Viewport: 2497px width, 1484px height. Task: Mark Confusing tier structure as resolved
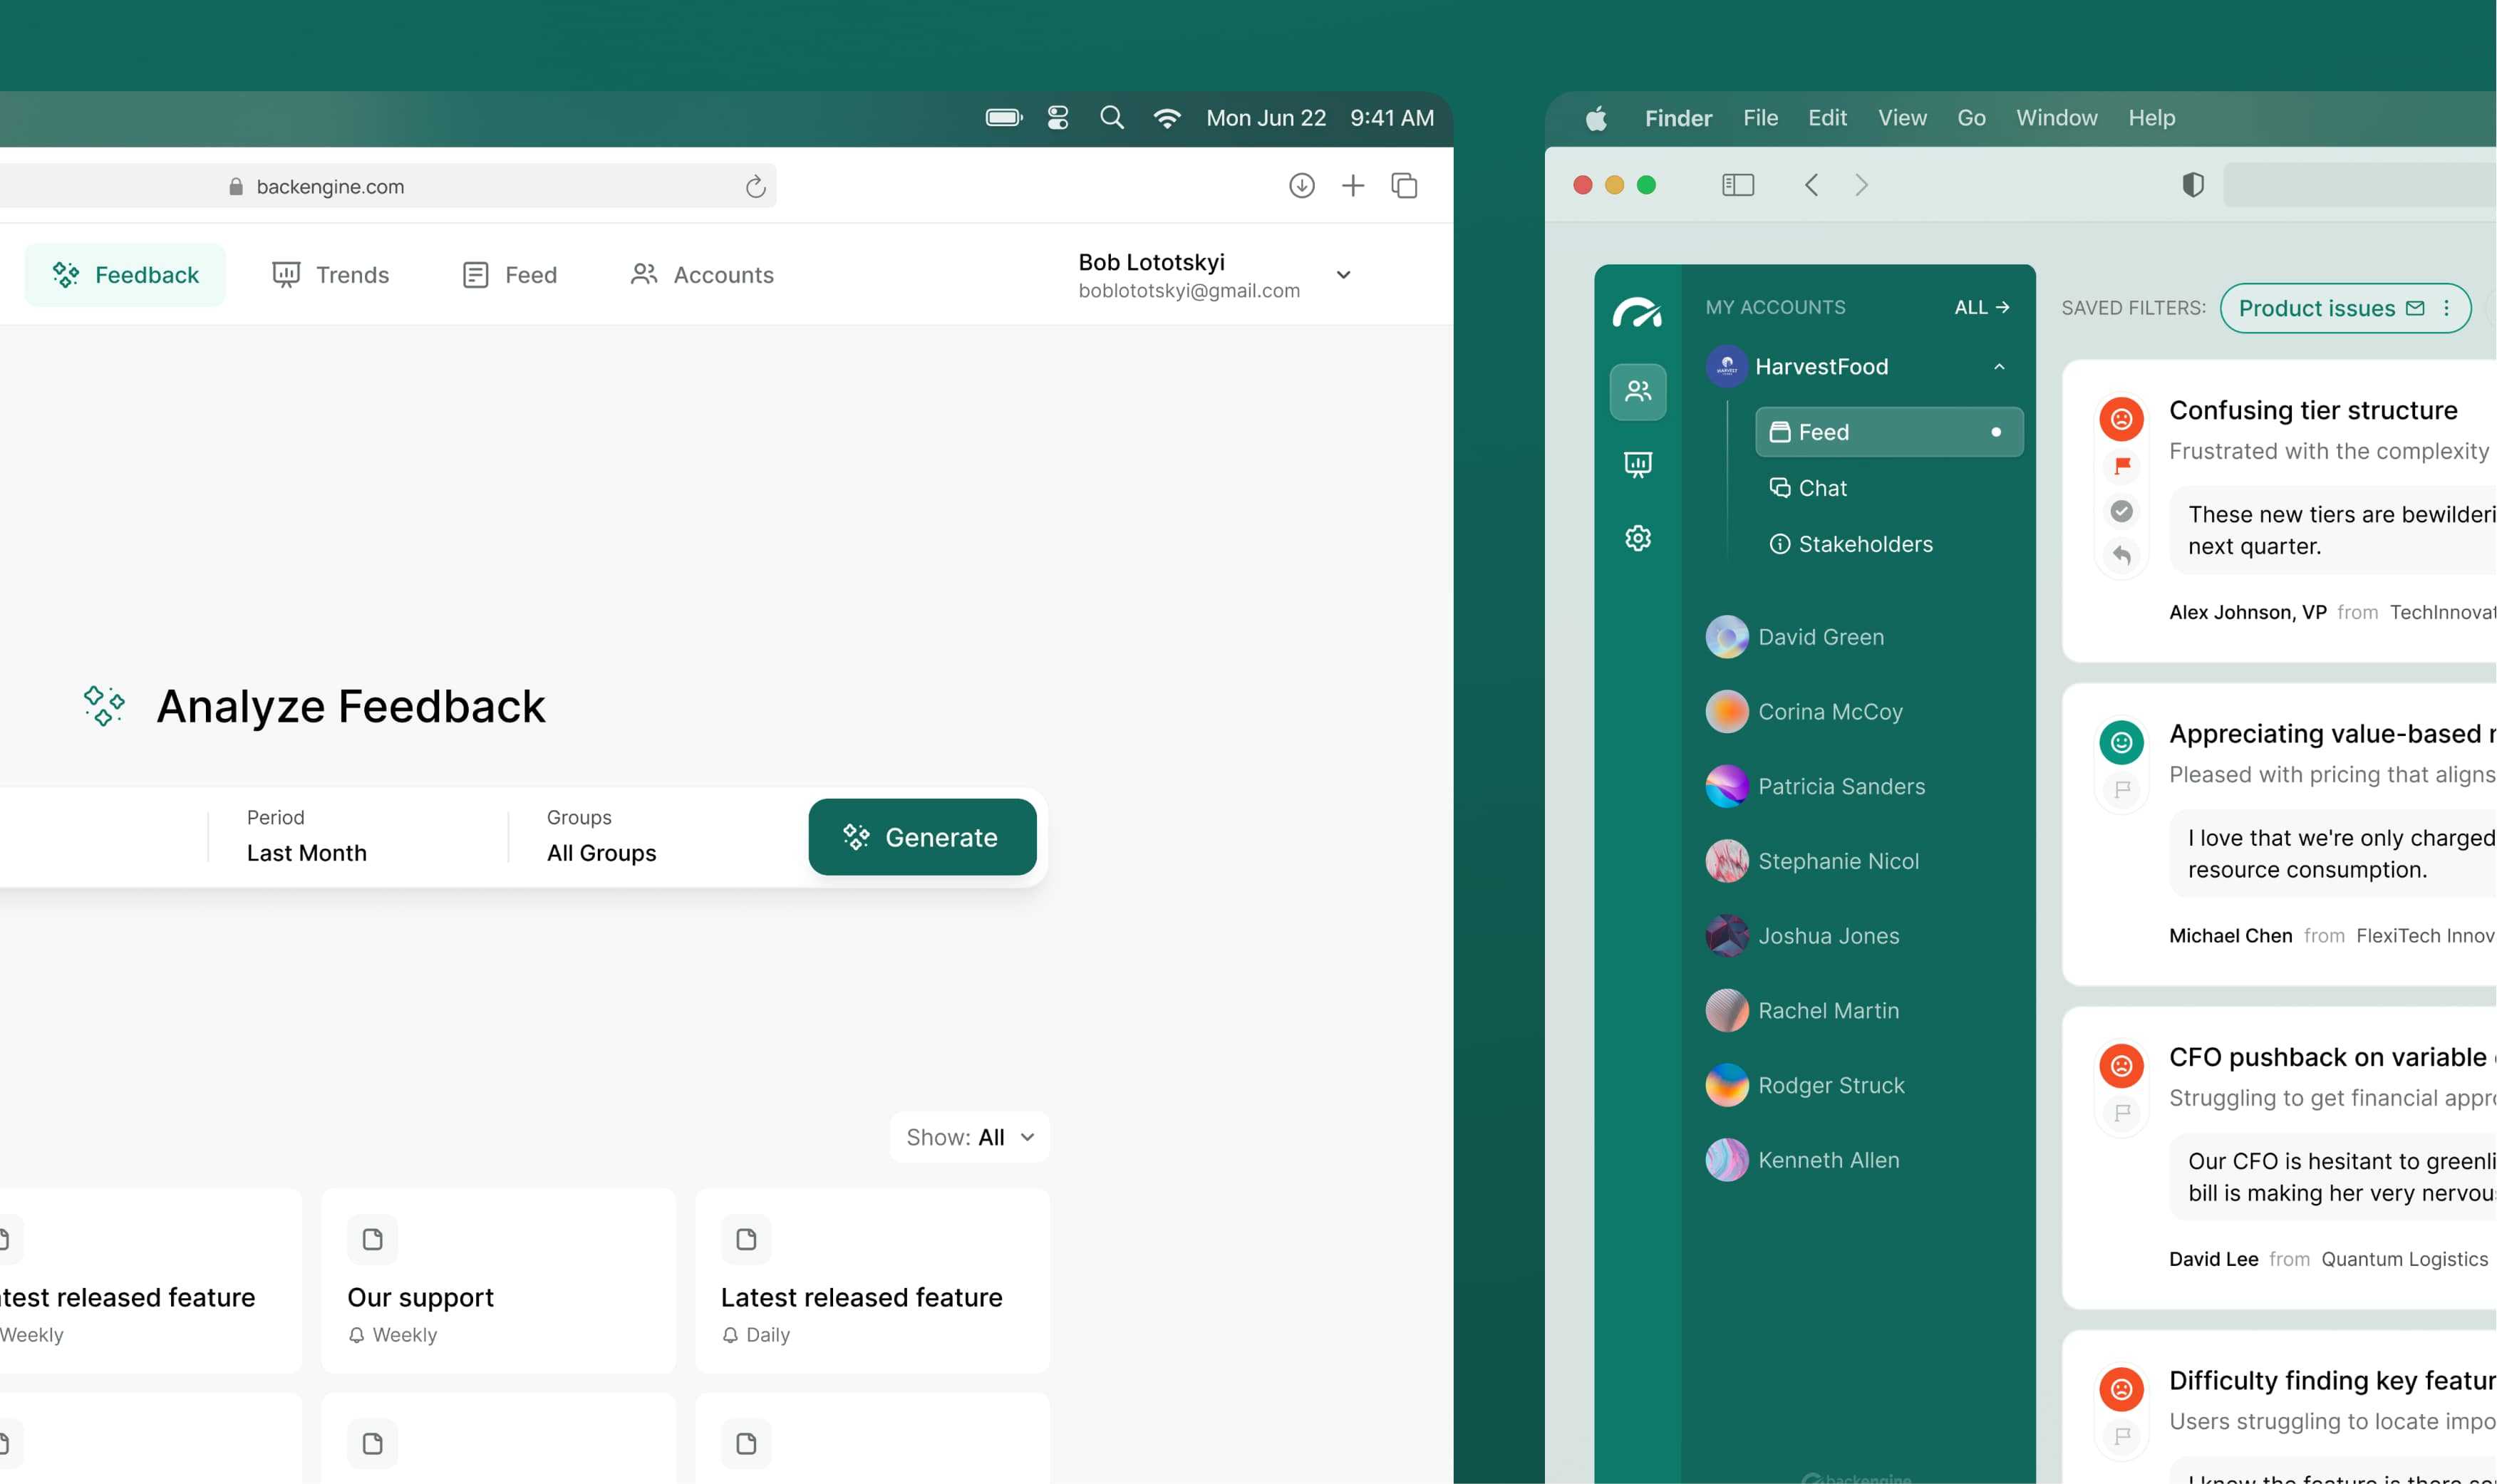click(2122, 511)
